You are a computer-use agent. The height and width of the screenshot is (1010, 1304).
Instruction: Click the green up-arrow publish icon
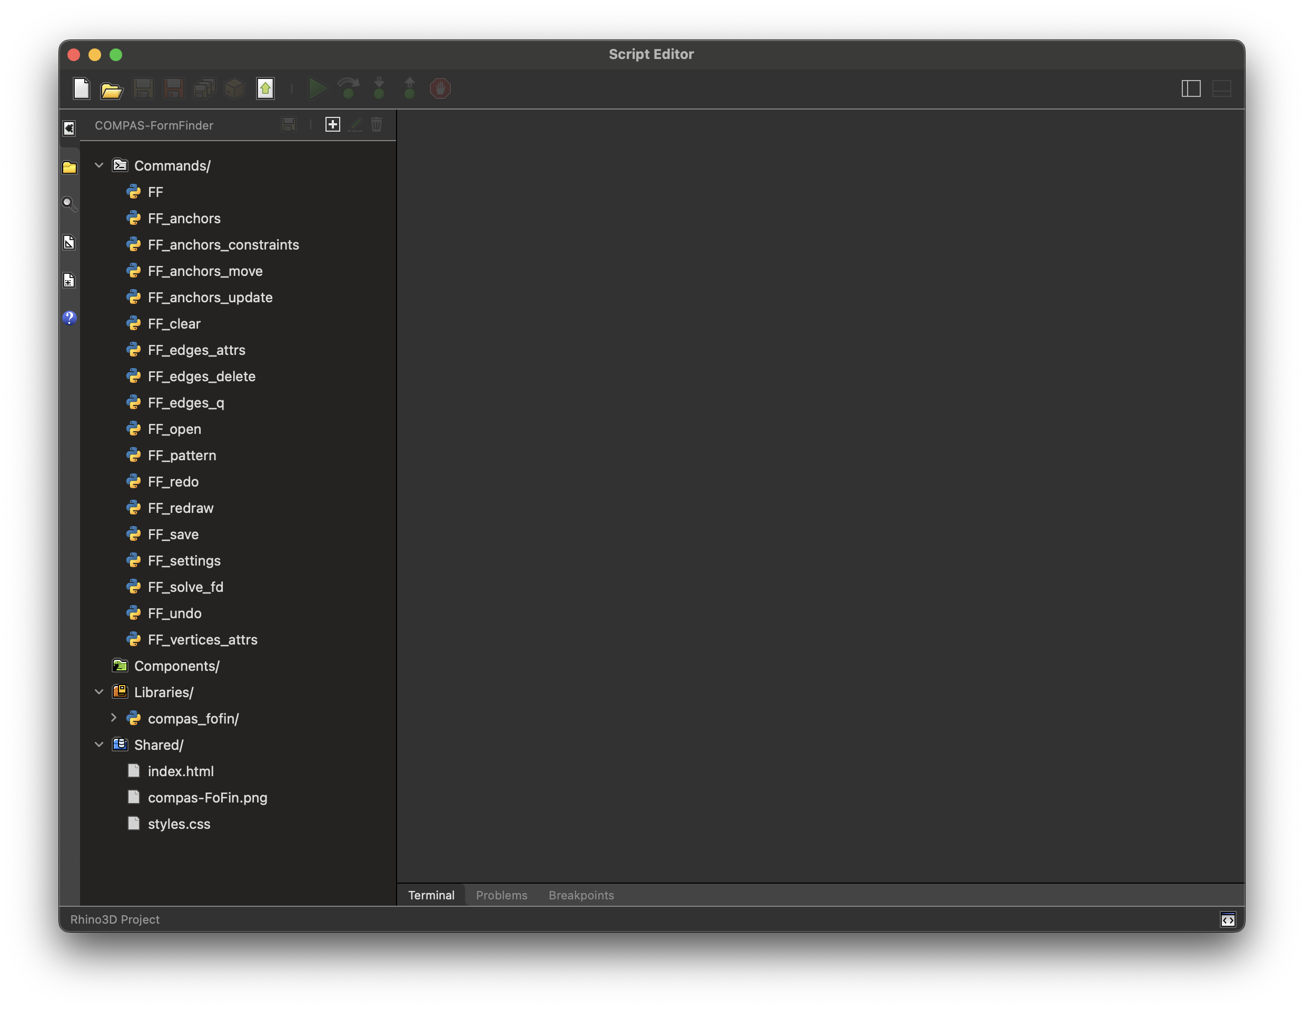265,89
